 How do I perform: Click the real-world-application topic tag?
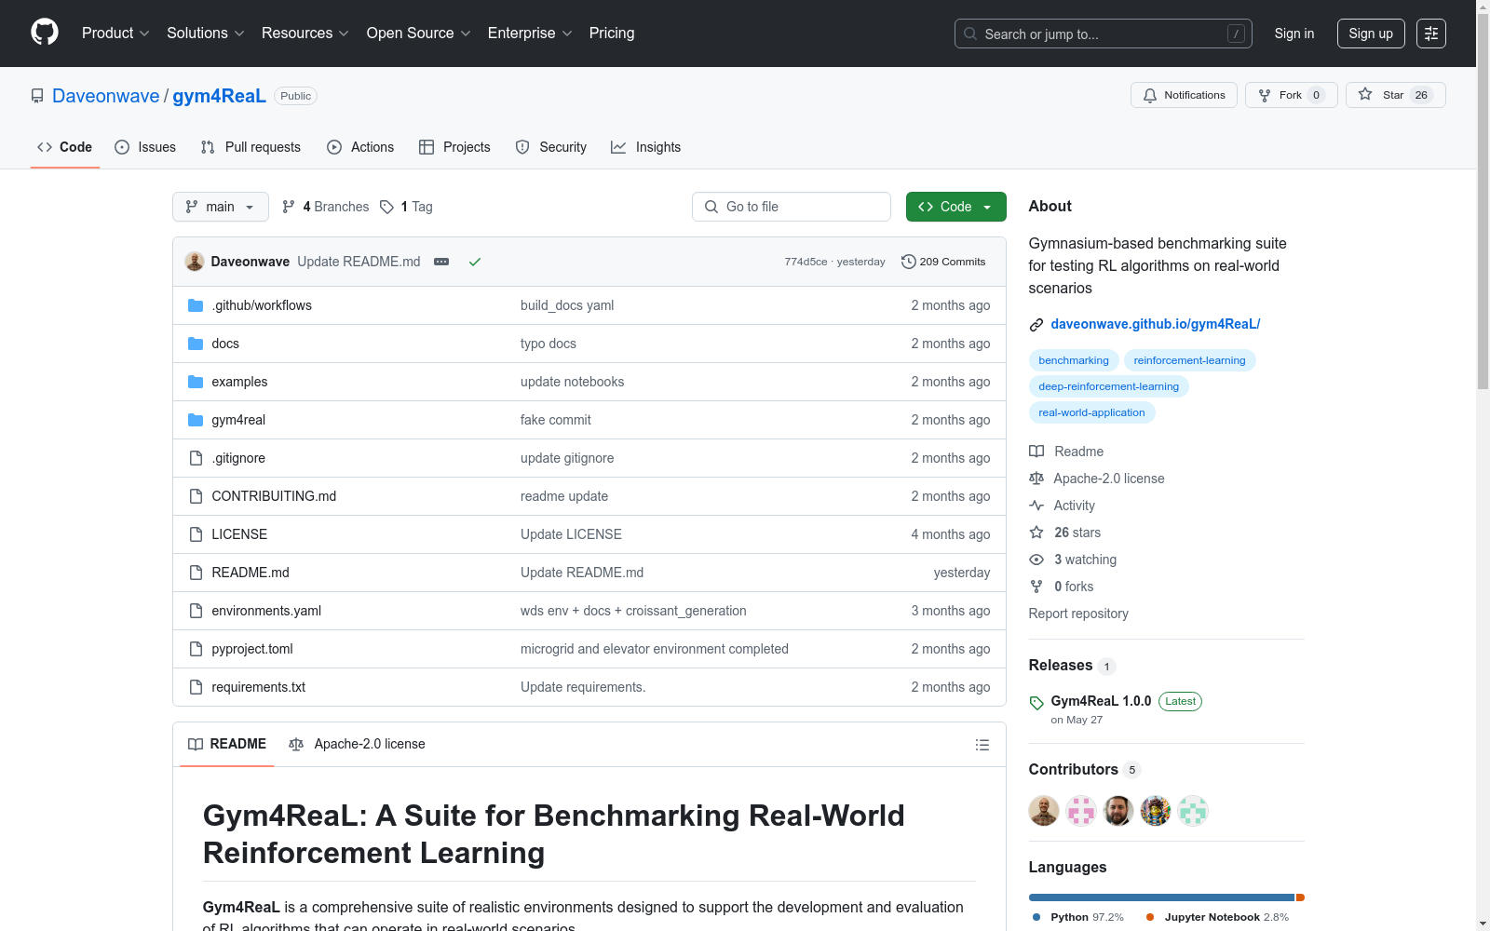click(x=1091, y=412)
